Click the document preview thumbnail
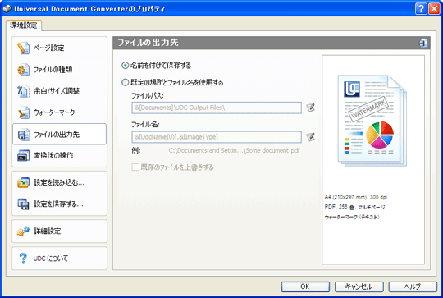 click(x=372, y=121)
